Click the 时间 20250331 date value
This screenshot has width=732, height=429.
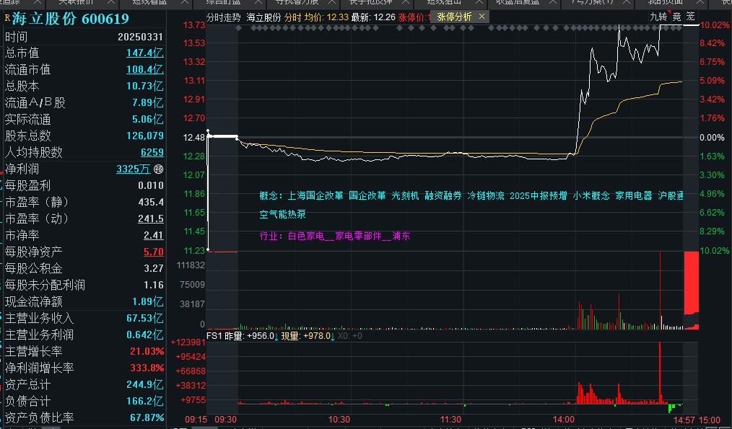click(x=141, y=36)
